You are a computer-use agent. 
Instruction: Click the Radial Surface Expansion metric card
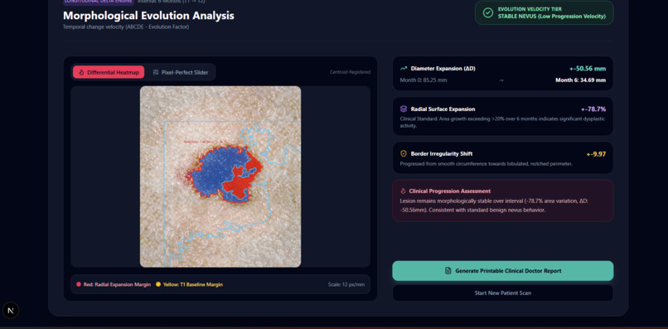[503, 116]
